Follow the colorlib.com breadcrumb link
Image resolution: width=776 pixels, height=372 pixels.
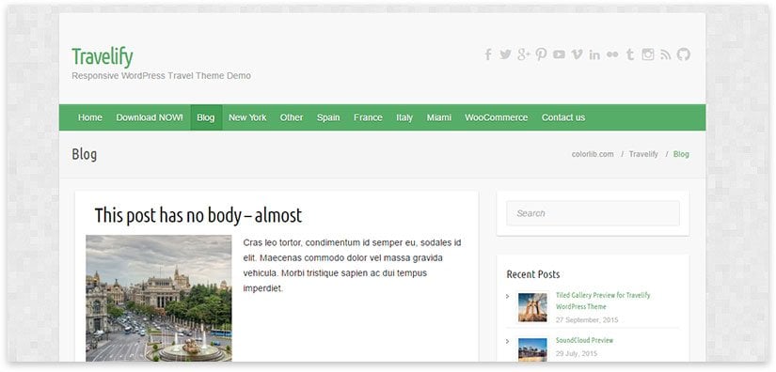pyautogui.click(x=593, y=154)
